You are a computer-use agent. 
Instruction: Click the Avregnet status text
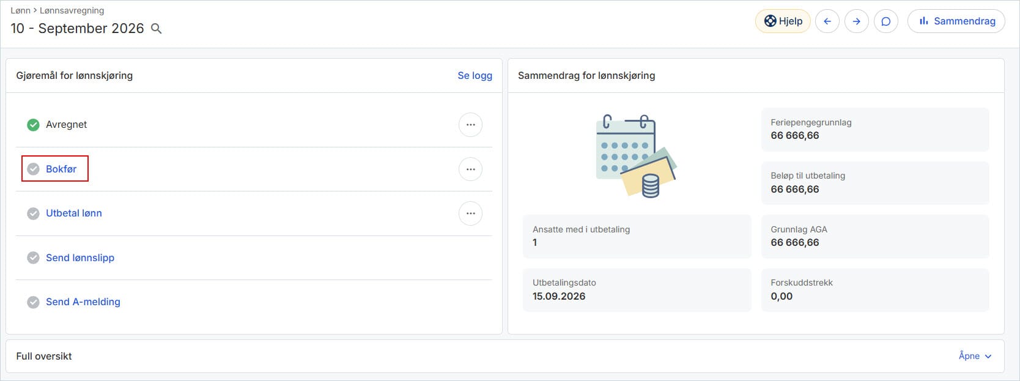[x=66, y=125]
